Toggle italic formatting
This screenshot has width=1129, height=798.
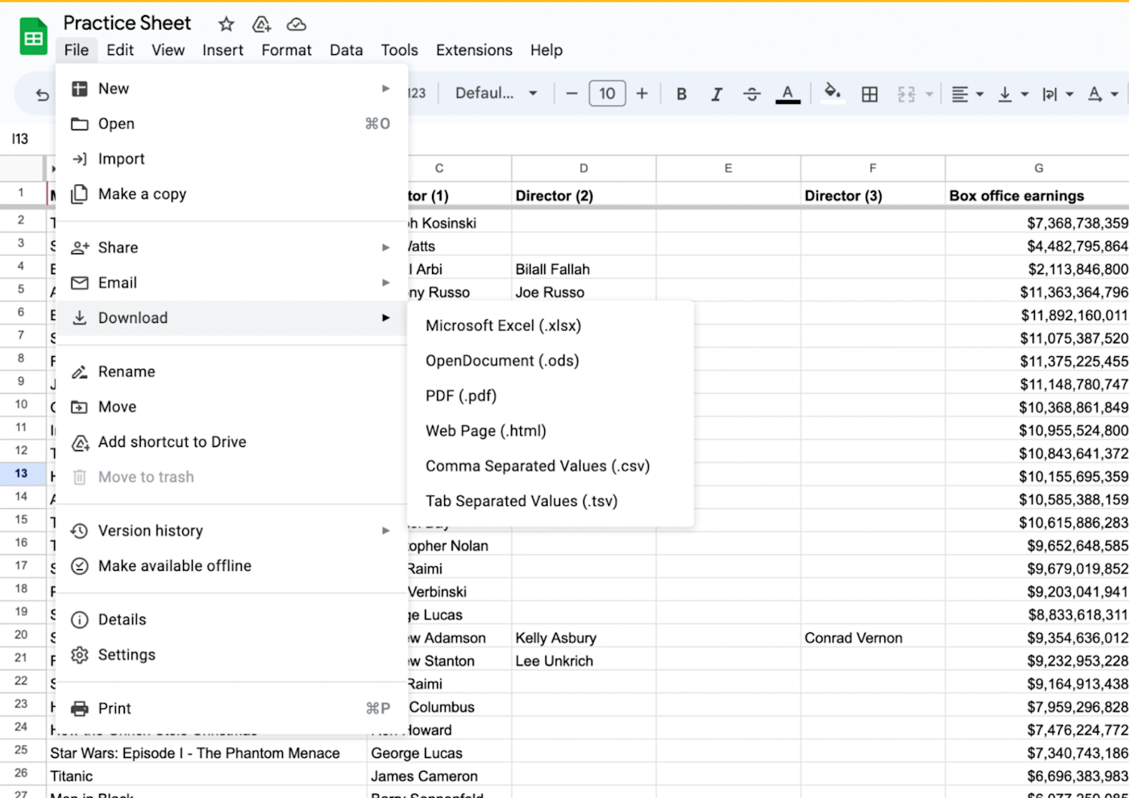pos(717,93)
